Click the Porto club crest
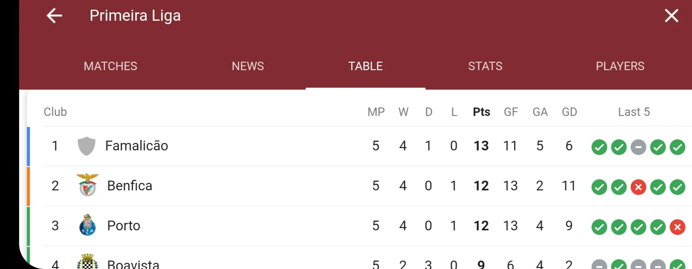This screenshot has width=692, height=269. click(x=87, y=225)
